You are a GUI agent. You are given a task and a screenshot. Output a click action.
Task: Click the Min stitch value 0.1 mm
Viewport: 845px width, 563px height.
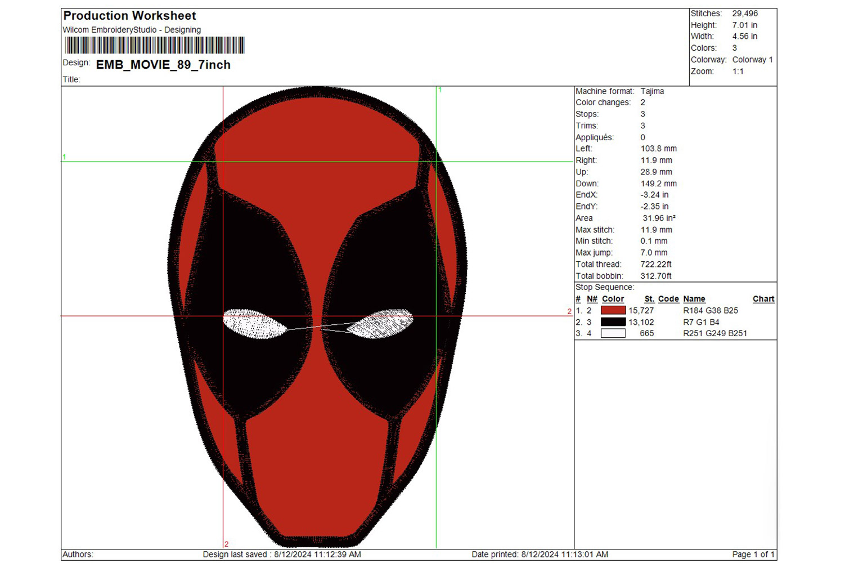(654, 241)
